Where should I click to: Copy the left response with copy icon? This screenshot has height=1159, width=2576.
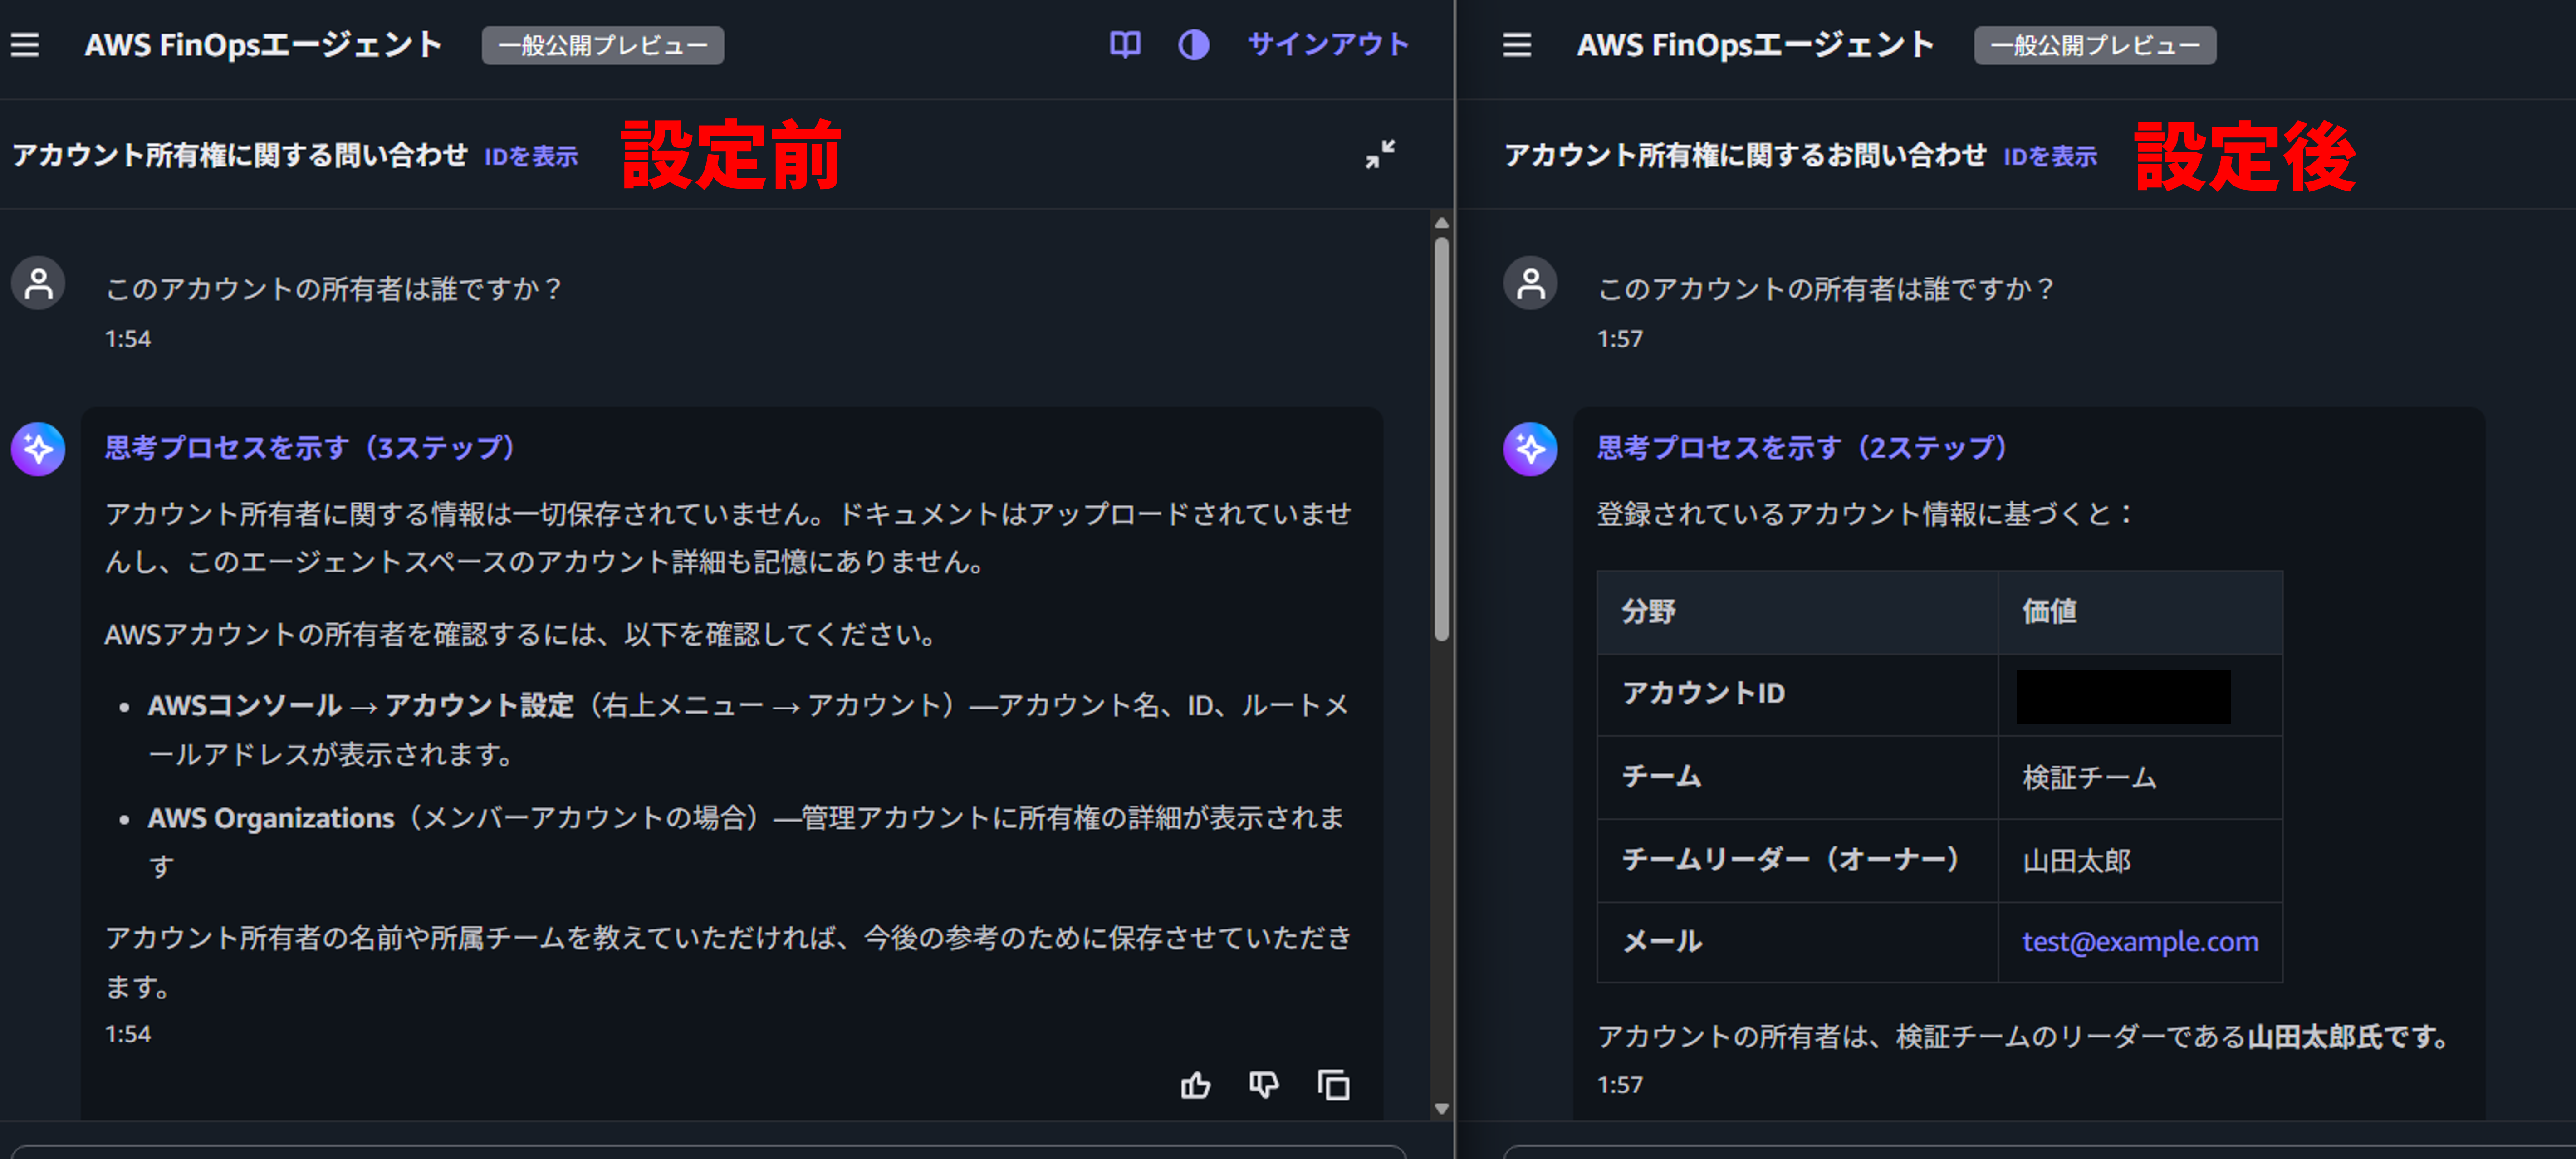tap(1333, 1084)
